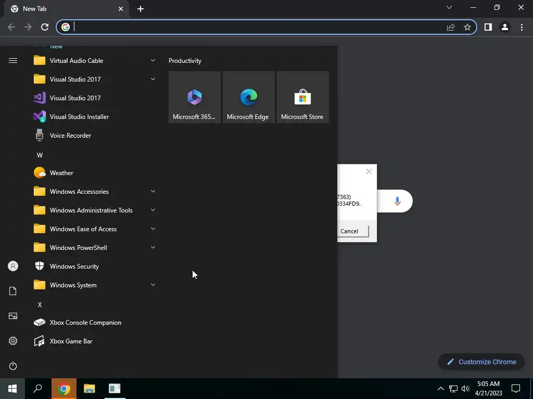Open Chrome side panel icon

(x=488, y=27)
